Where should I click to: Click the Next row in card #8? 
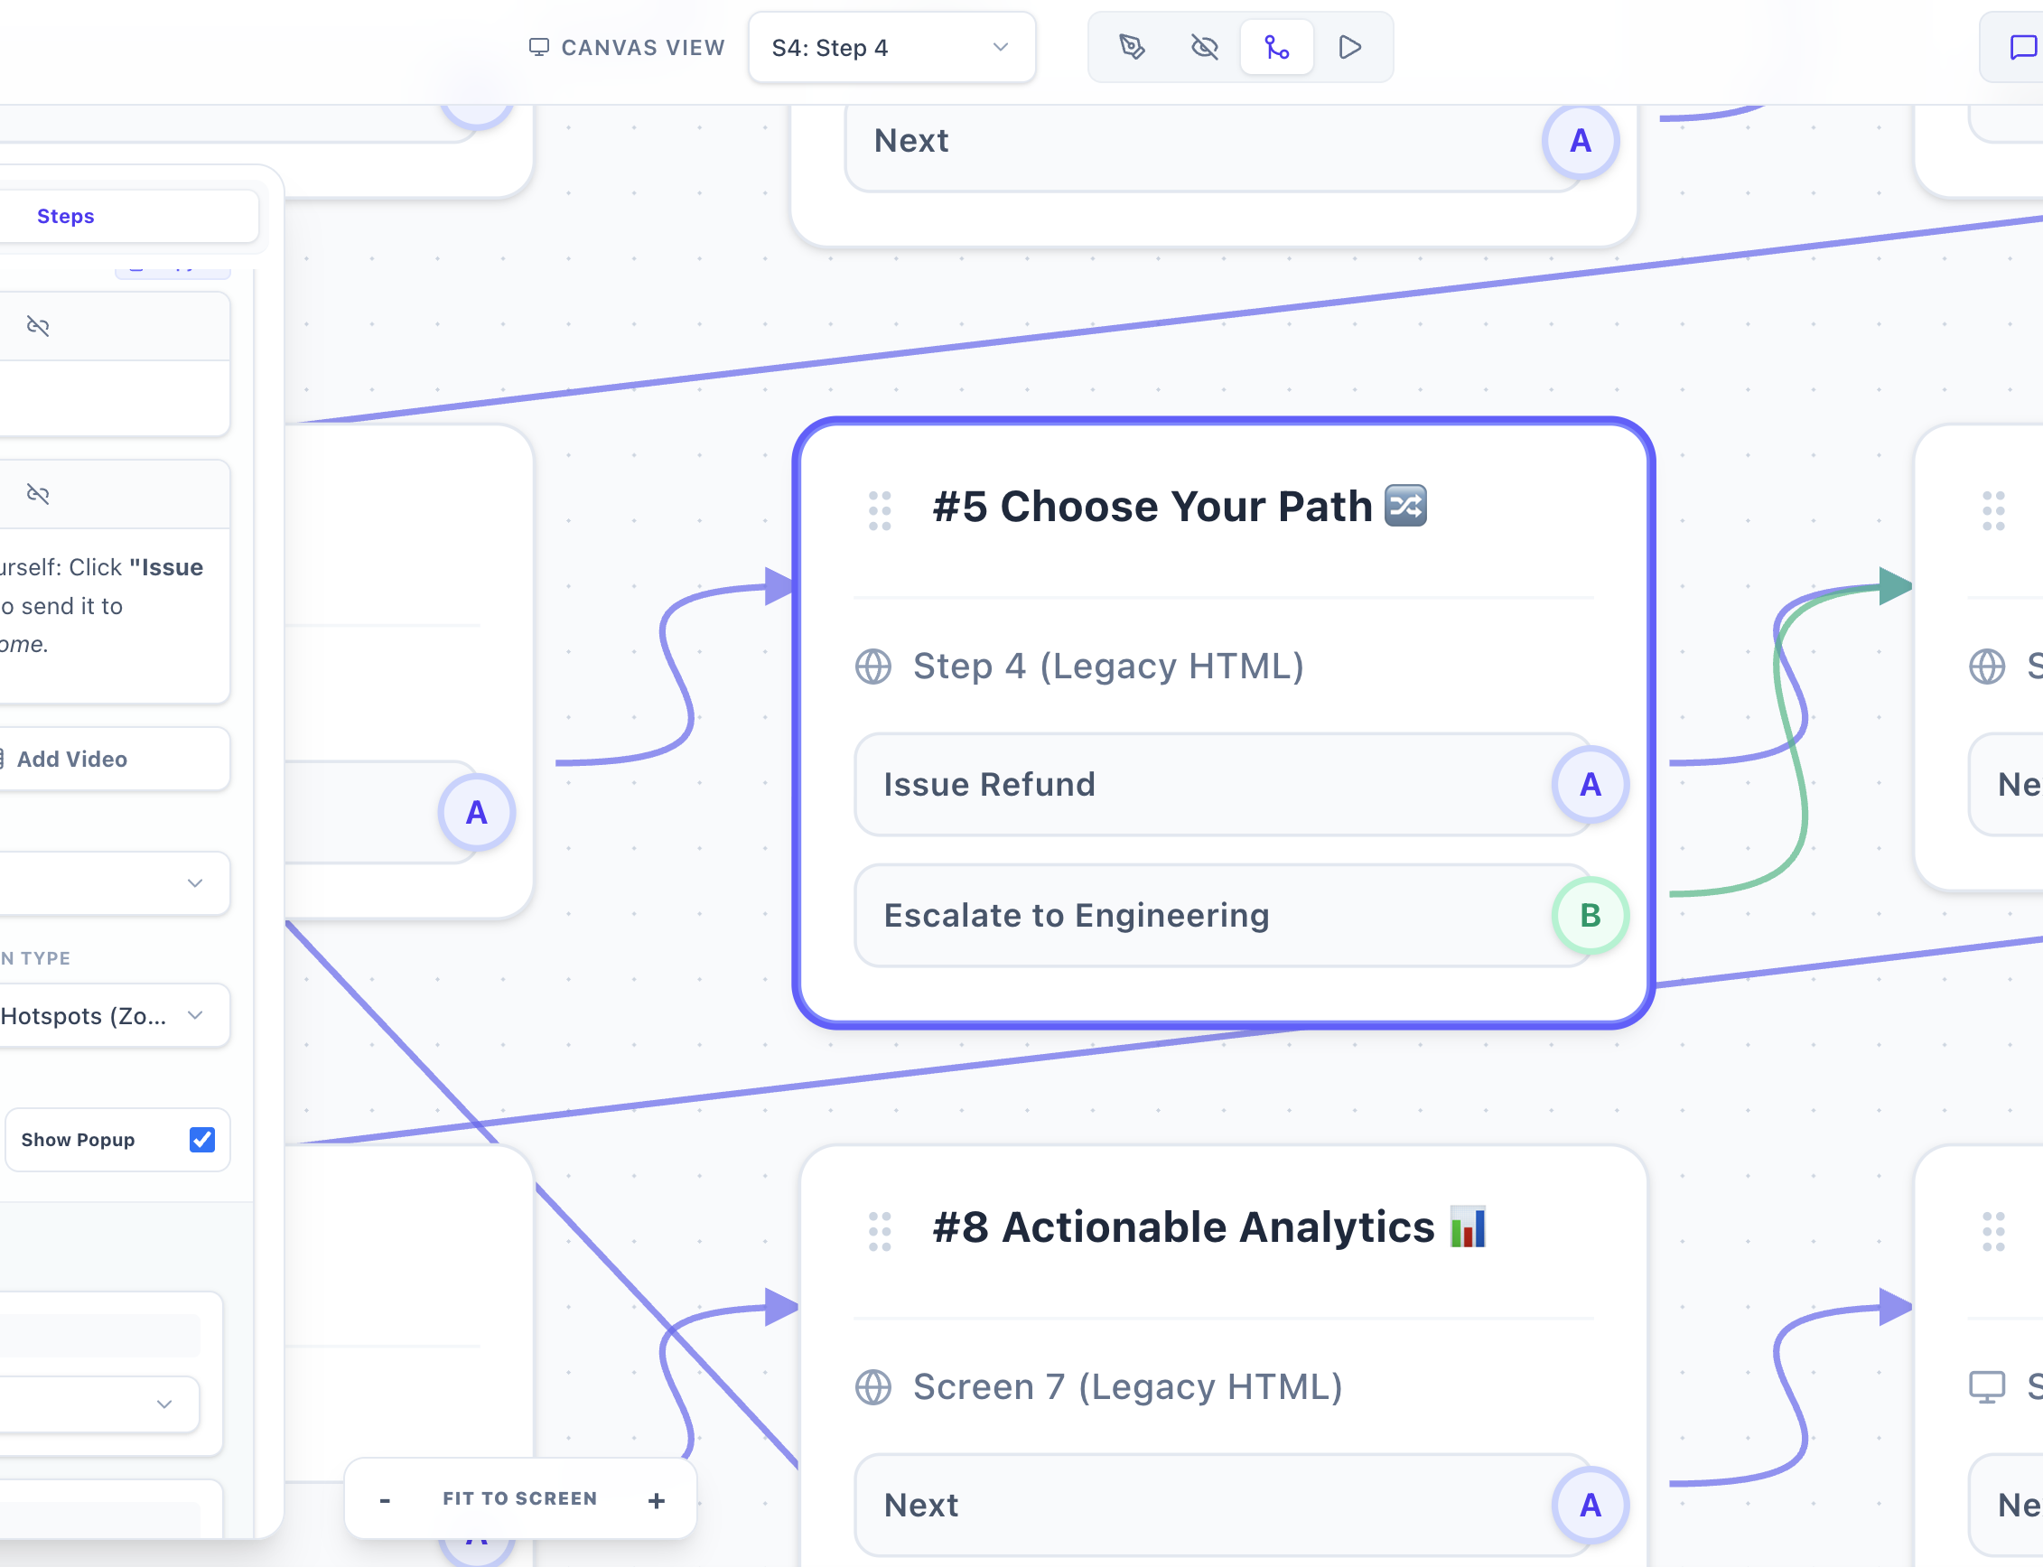tap(1222, 1506)
